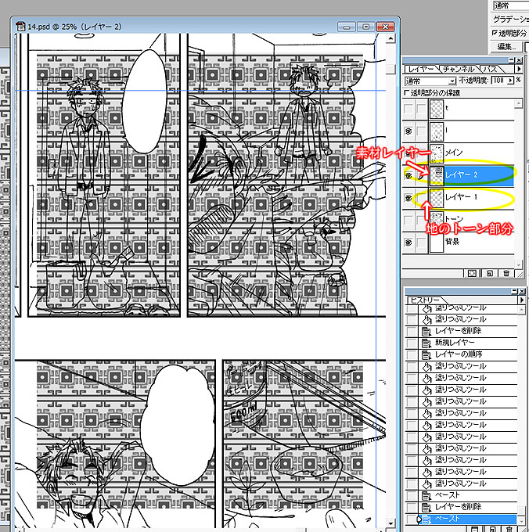Select the グラデーション options tab

pyautogui.click(x=510, y=20)
